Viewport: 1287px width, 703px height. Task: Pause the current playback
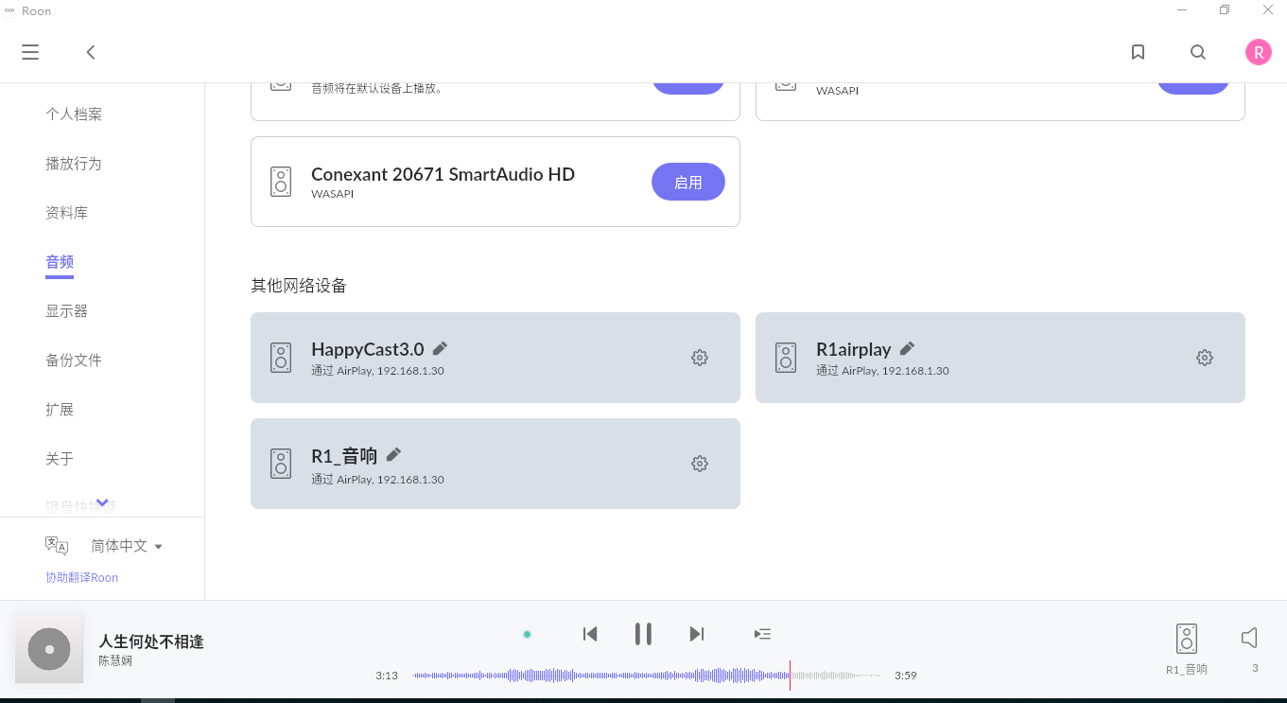643,634
